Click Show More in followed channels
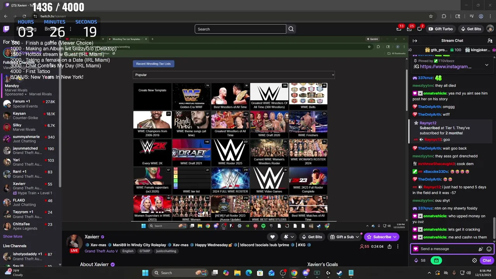 tap(12, 236)
